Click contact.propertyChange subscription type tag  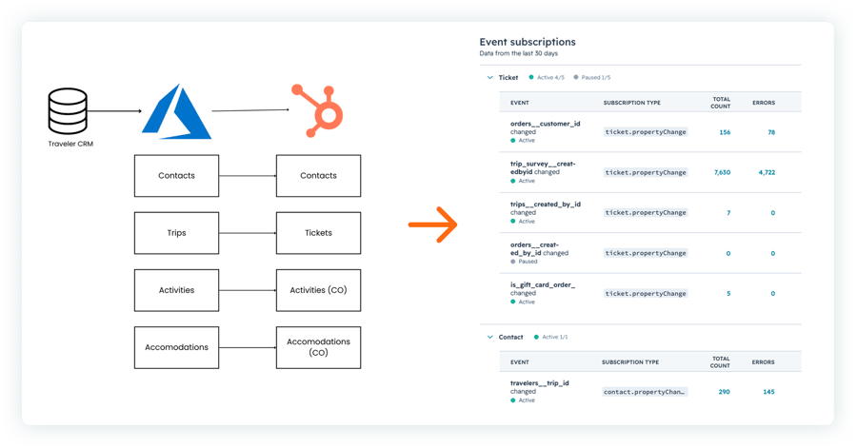pos(645,392)
